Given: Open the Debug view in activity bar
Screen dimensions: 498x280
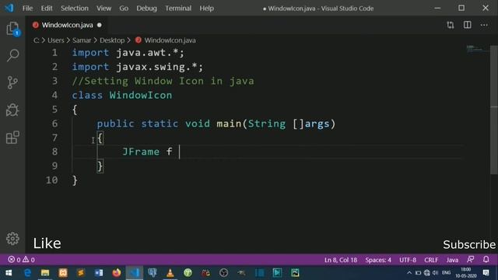Looking at the screenshot, I should [x=12, y=110].
